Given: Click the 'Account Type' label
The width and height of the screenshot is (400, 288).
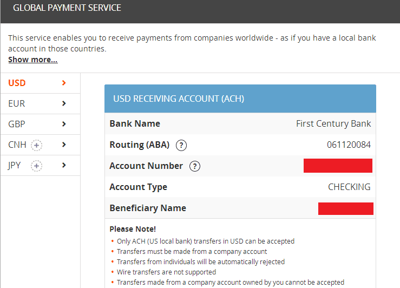Looking at the screenshot, I should [x=138, y=187].
